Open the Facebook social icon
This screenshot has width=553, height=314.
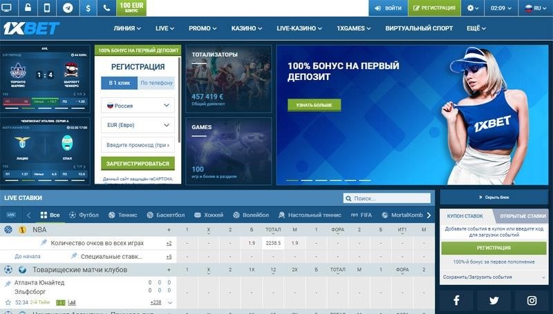pyautogui.click(x=456, y=300)
